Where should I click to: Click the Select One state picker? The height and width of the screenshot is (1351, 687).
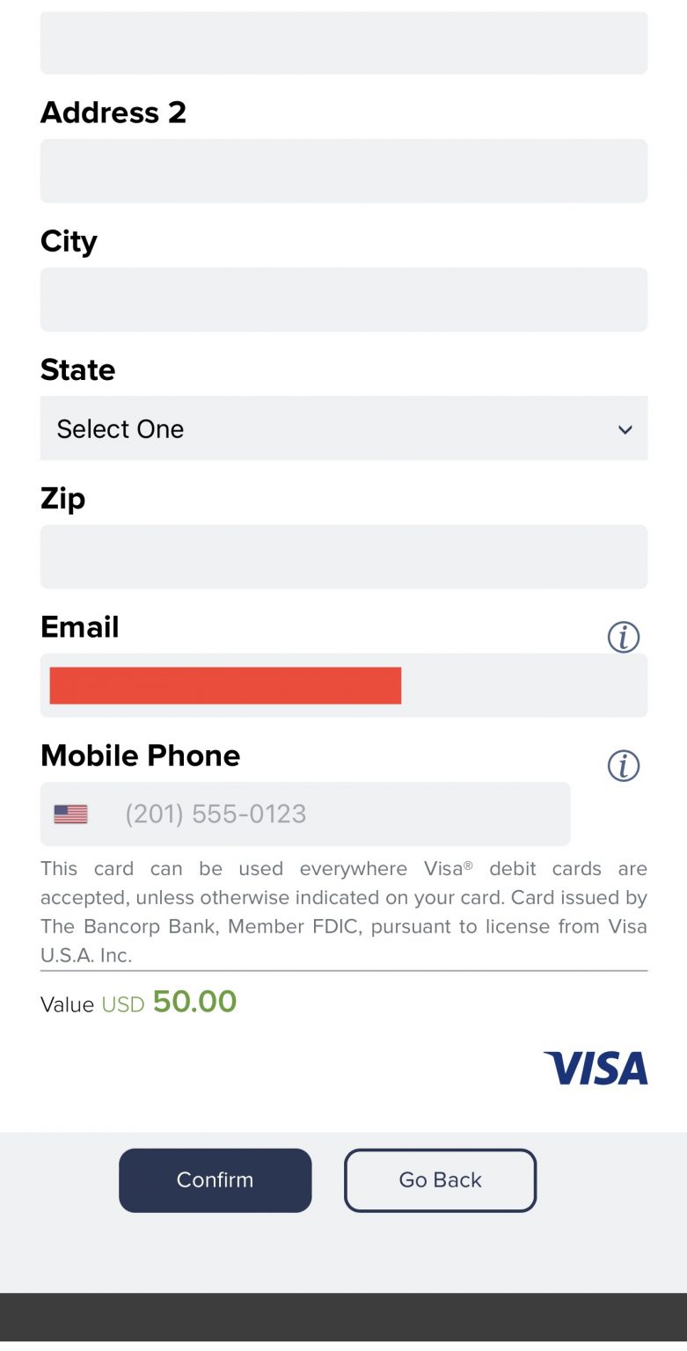coord(343,428)
